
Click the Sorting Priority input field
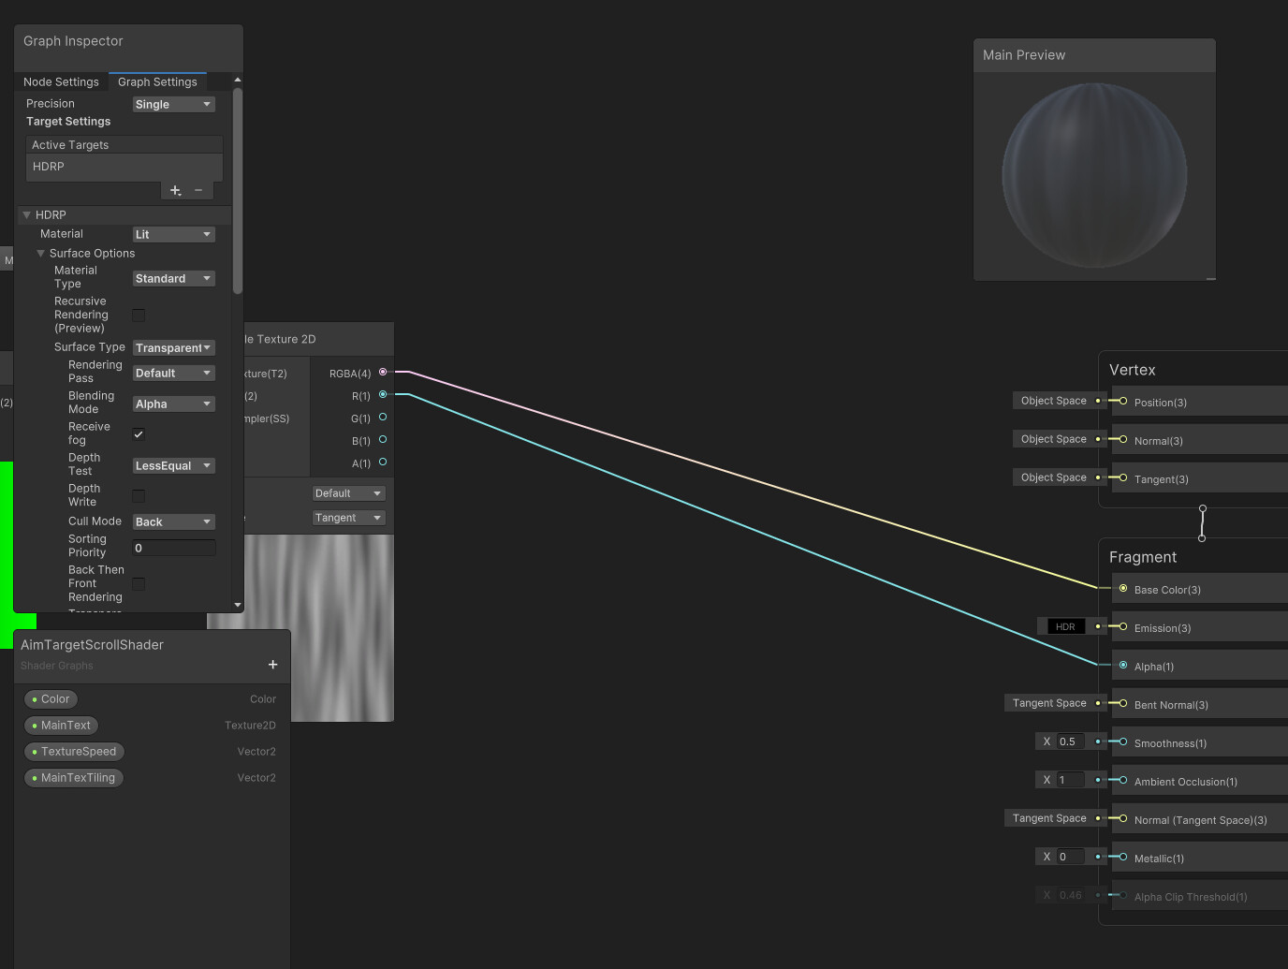point(173,548)
